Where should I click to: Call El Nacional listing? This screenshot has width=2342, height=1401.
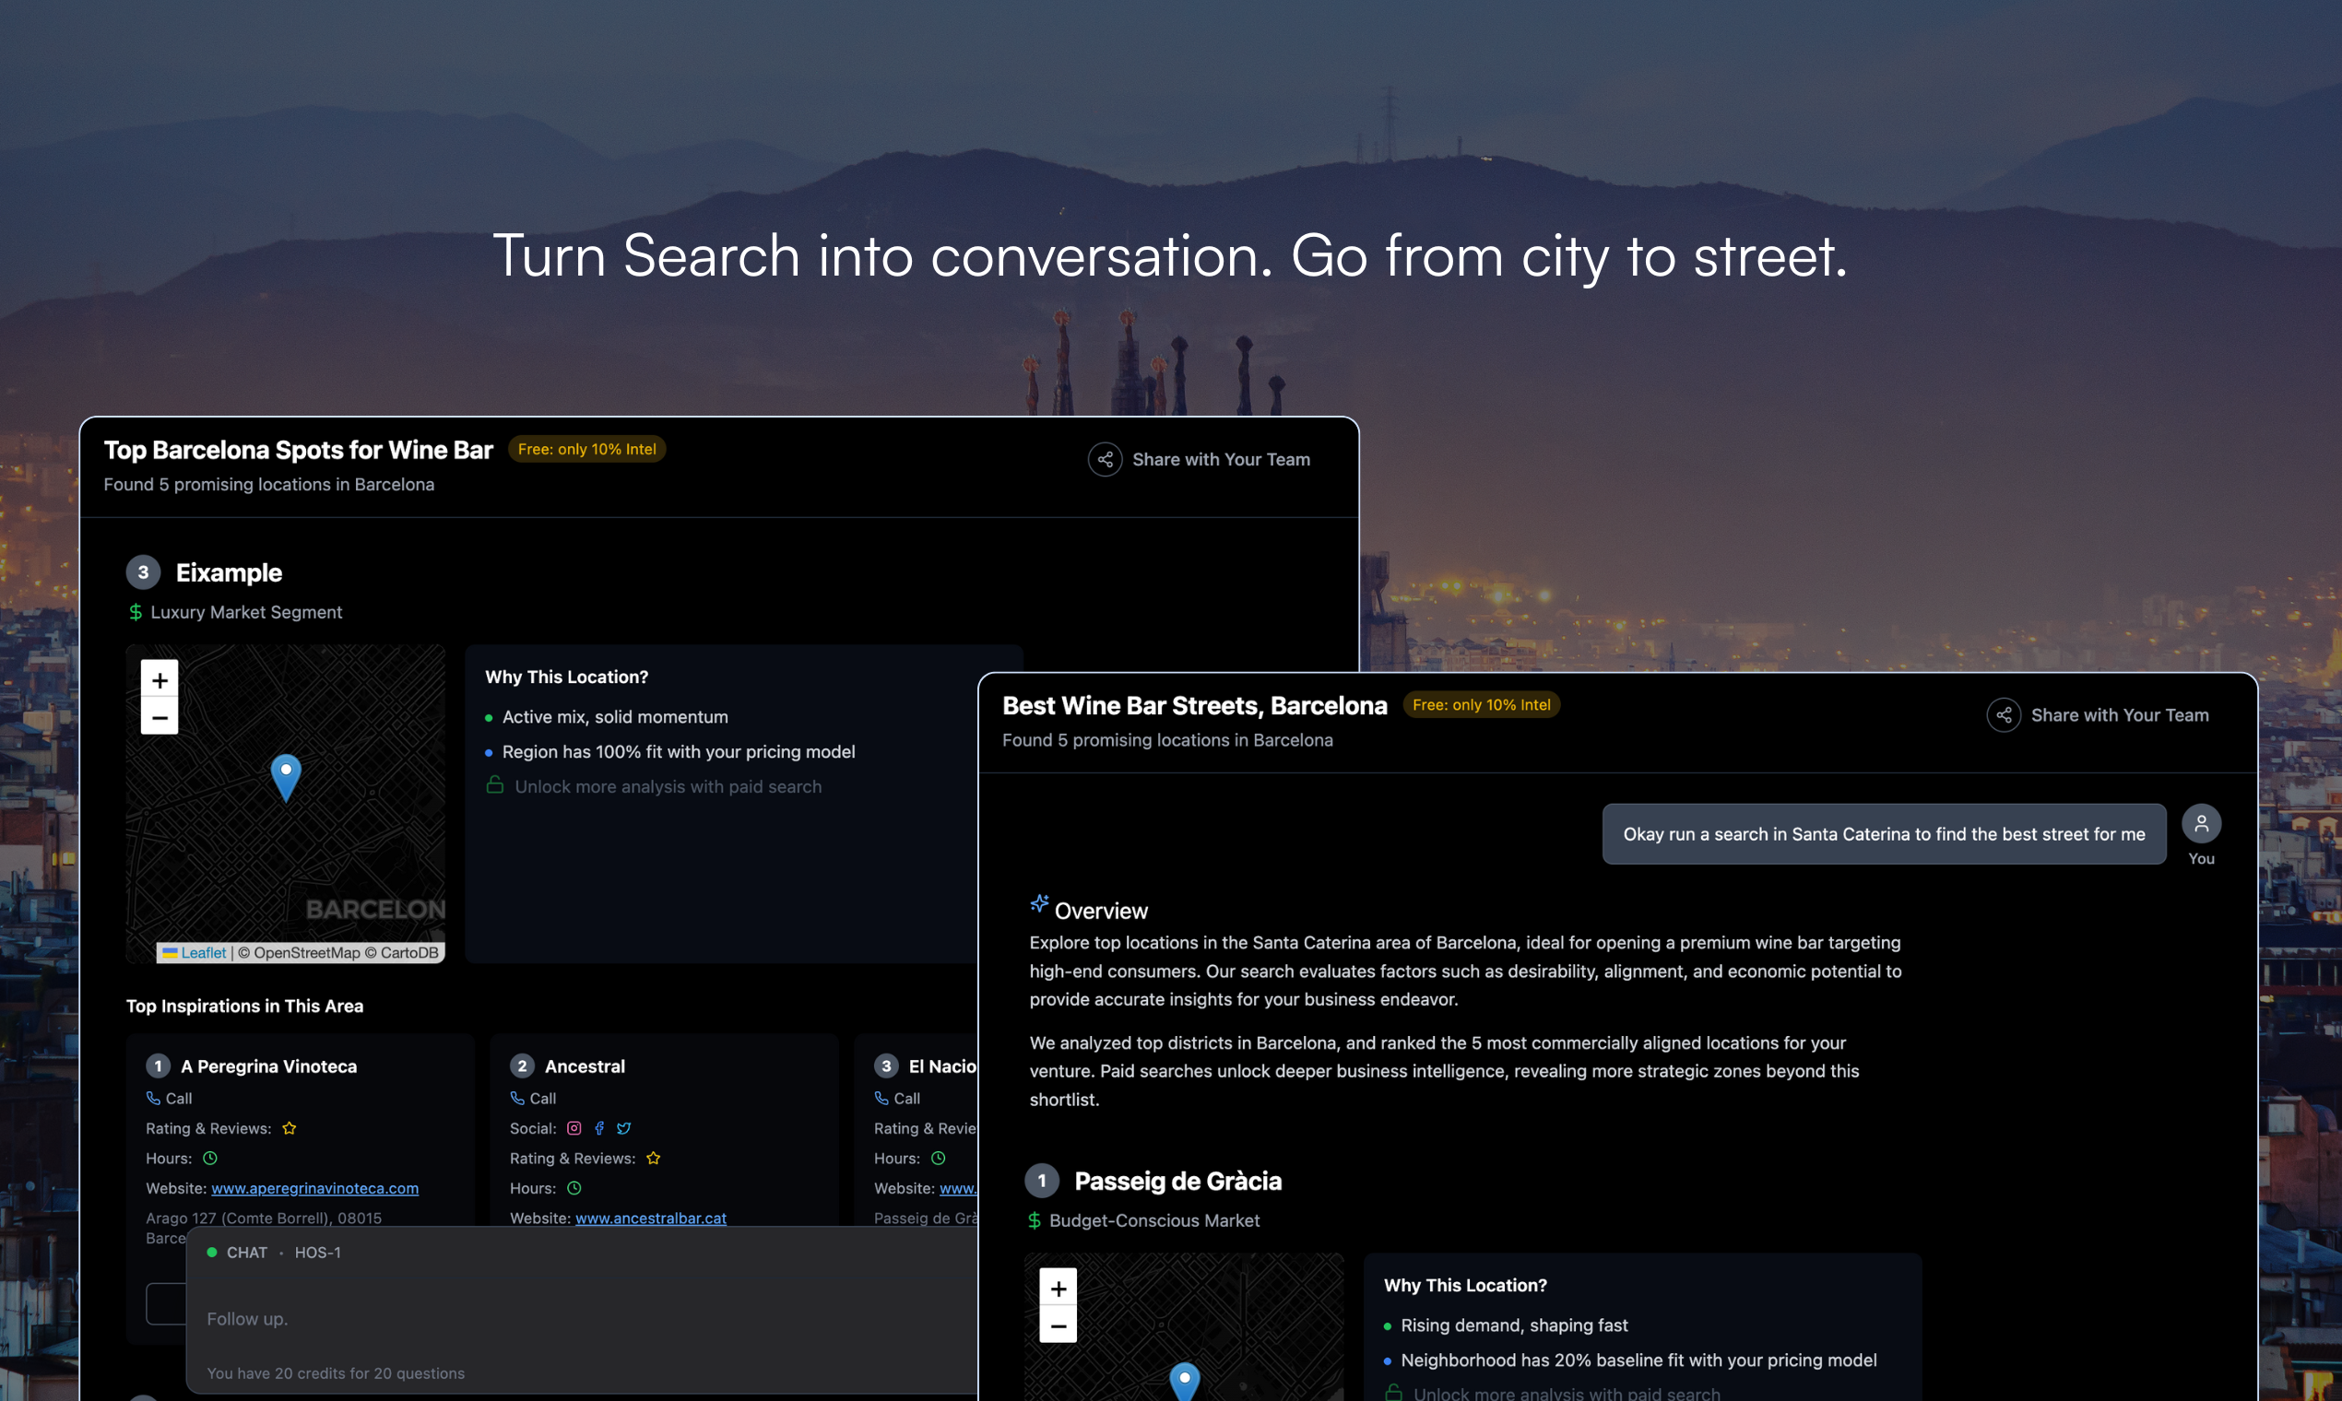pyautogui.click(x=897, y=1098)
